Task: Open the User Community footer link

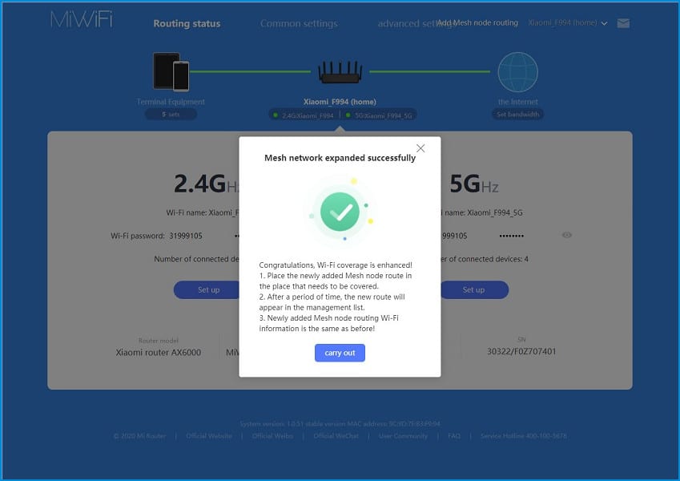Action: pyautogui.click(x=403, y=436)
